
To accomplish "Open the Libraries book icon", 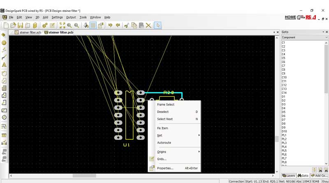I will click(x=35, y=25).
